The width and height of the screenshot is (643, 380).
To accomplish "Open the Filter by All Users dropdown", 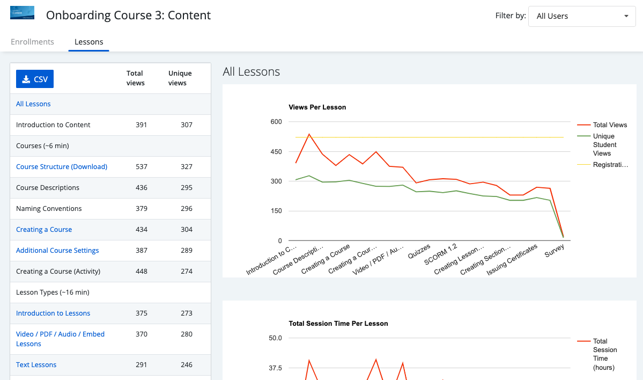I will point(581,16).
